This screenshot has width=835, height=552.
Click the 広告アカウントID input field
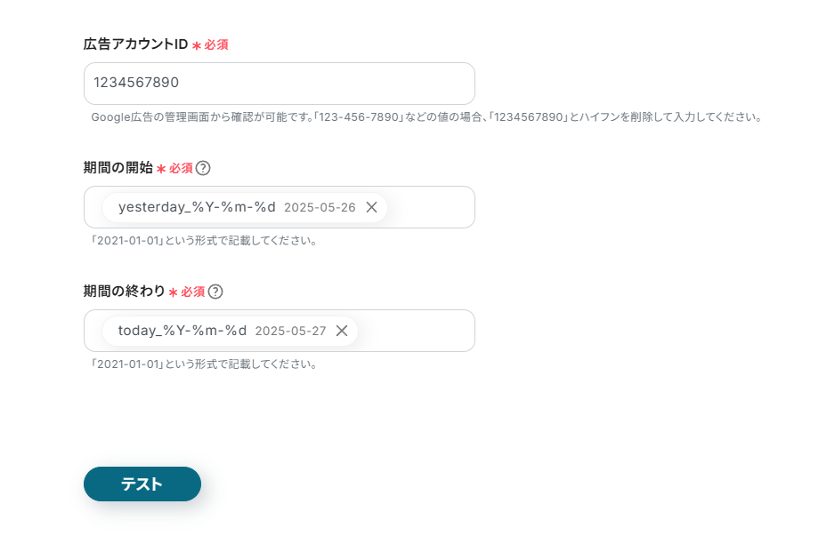click(x=279, y=84)
